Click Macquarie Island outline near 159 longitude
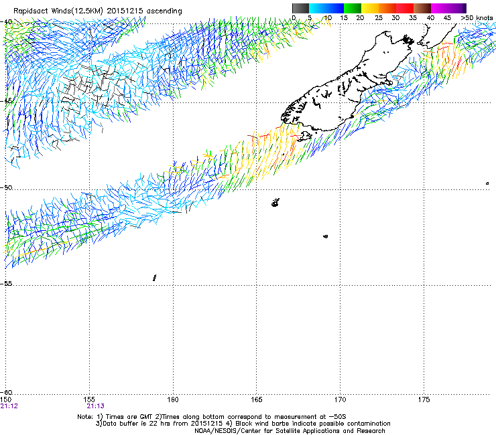This screenshot has width=496, height=435. (154, 278)
